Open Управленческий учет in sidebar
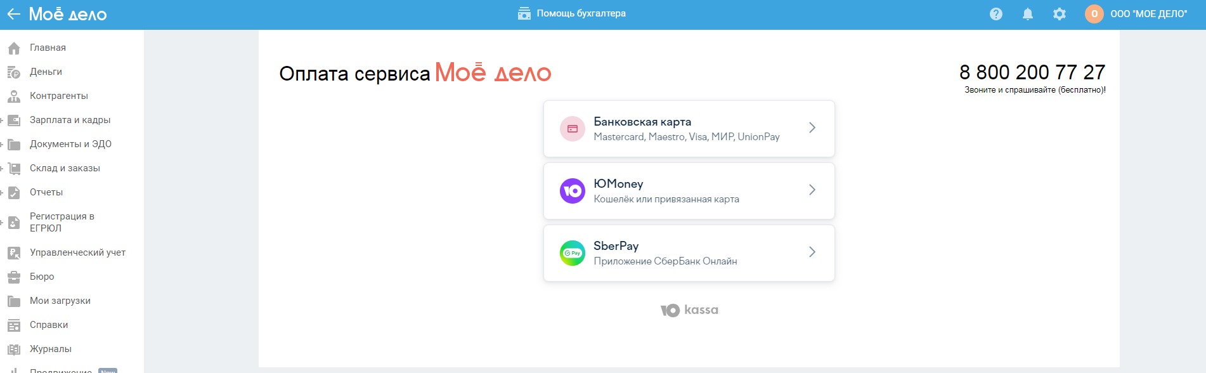Viewport: 1206px width, 373px height. pyautogui.click(x=77, y=252)
